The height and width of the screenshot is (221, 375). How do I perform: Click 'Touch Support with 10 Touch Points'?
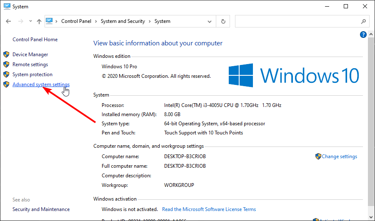tap(203, 133)
